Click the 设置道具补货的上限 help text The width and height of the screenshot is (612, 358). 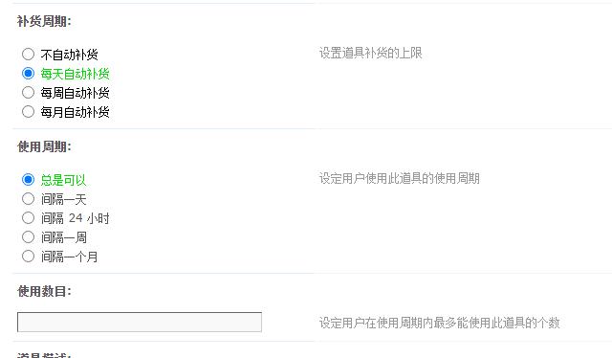coord(371,53)
